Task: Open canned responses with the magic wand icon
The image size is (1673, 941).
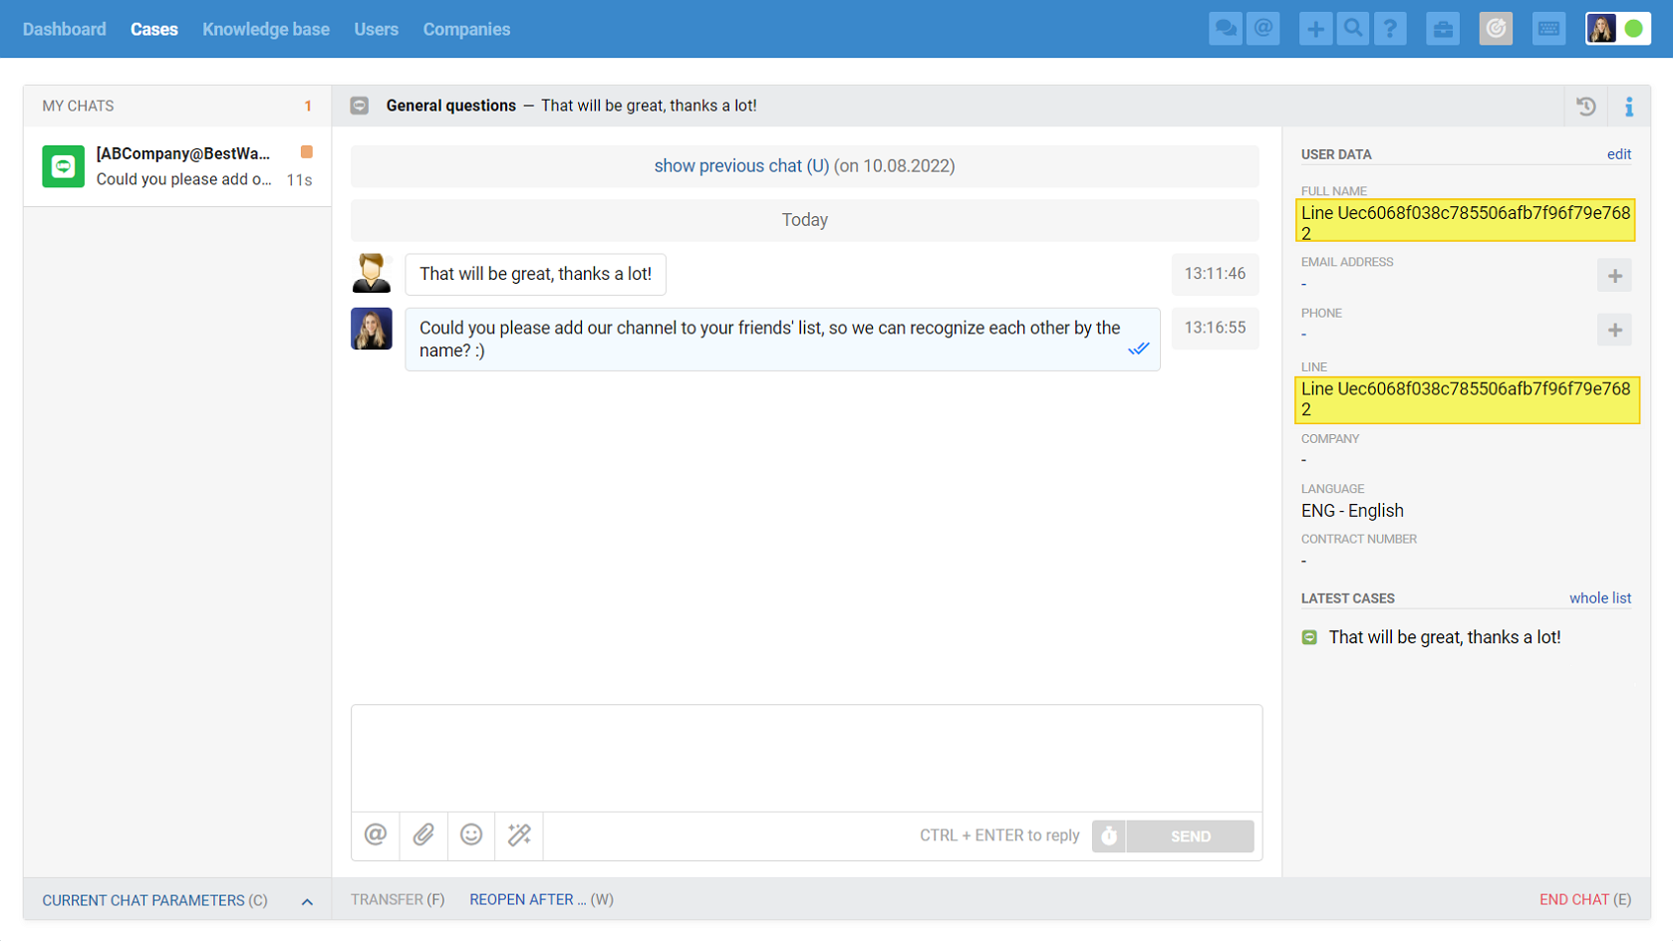Action: pos(518,835)
